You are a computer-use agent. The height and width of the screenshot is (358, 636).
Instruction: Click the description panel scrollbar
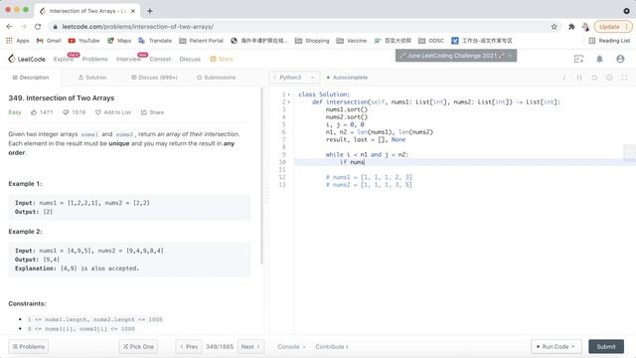(x=262, y=176)
